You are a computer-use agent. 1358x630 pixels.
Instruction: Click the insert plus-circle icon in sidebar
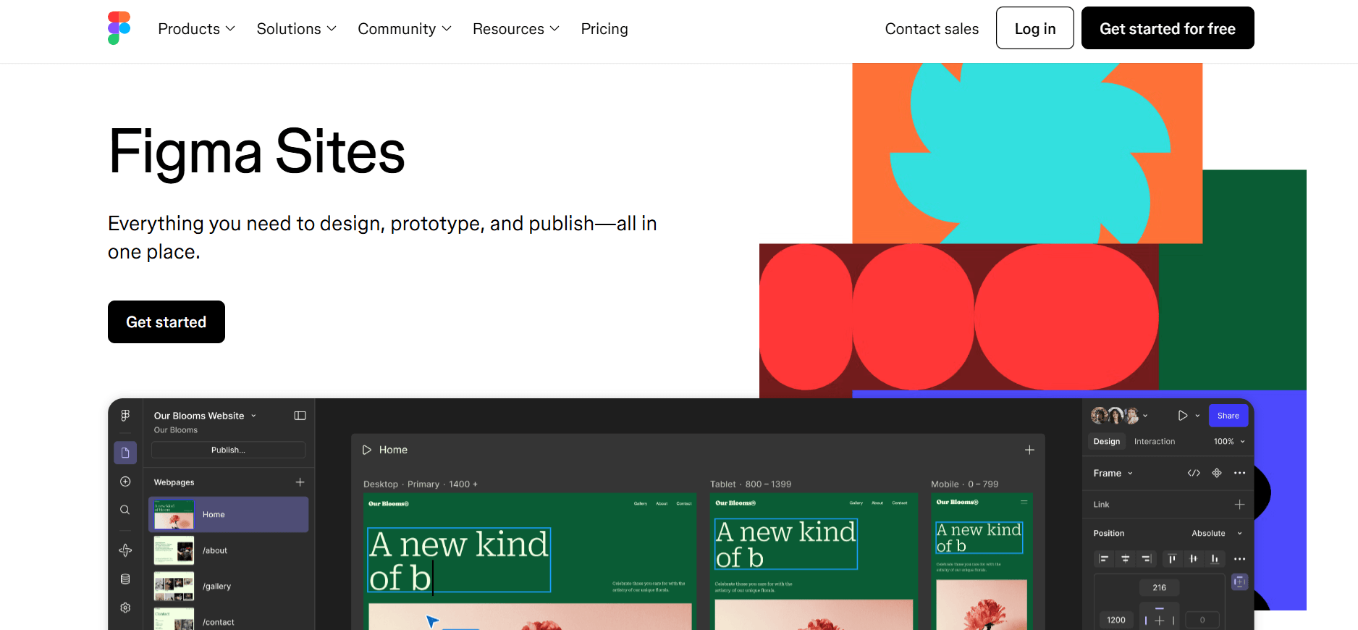[125, 482]
